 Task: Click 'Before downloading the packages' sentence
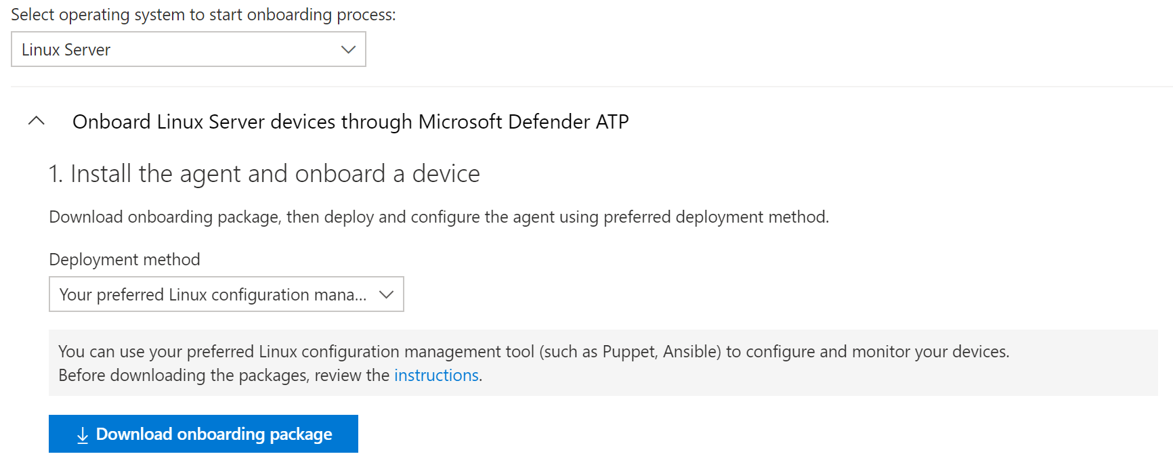[270, 376]
